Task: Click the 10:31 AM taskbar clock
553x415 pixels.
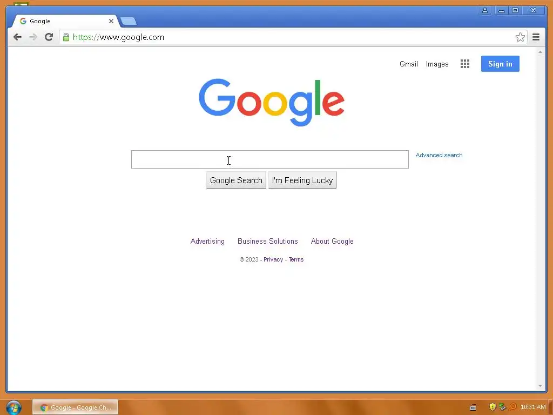Action: pos(533,407)
